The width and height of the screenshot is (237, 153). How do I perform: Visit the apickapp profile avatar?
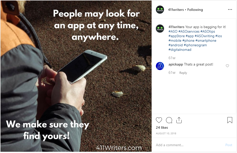[160, 66]
